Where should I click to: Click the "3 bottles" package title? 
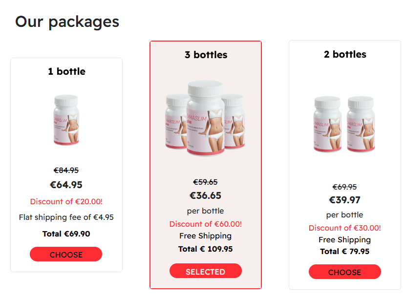[x=206, y=55]
